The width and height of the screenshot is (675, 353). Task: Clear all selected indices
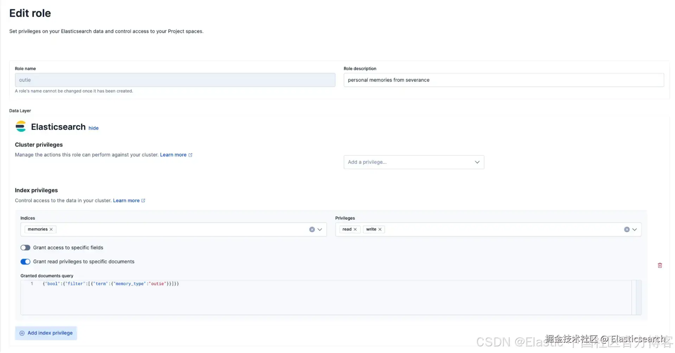coord(312,229)
